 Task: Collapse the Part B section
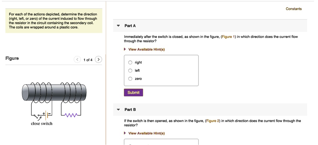pos(118,110)
